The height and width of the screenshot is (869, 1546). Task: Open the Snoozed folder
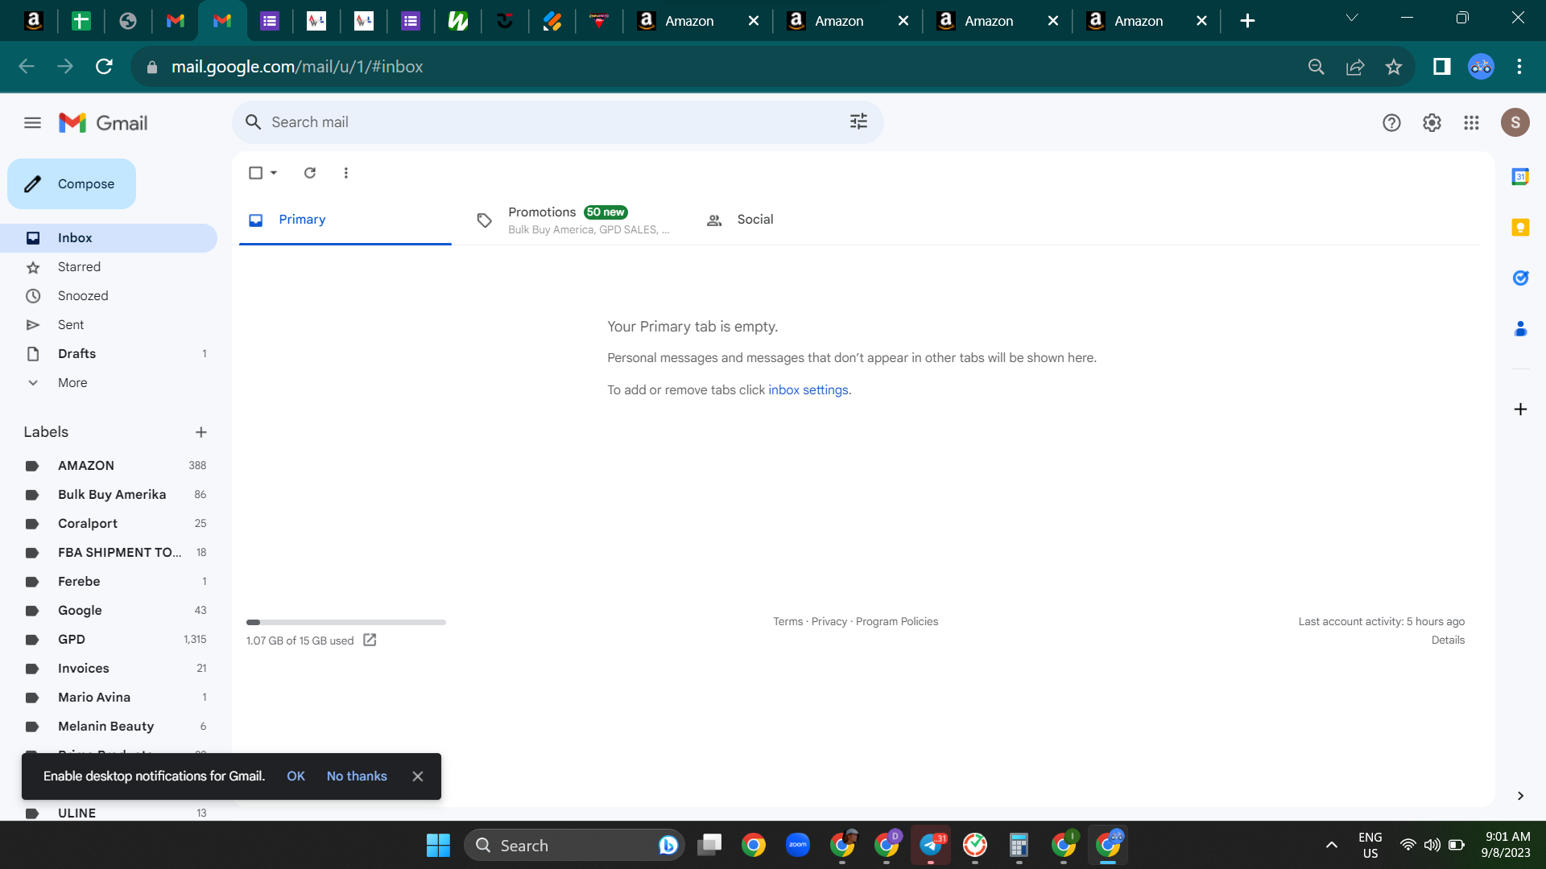click(x=109, y=296)
